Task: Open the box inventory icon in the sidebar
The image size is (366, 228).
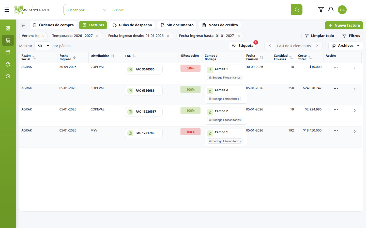Action: (8, 64)
